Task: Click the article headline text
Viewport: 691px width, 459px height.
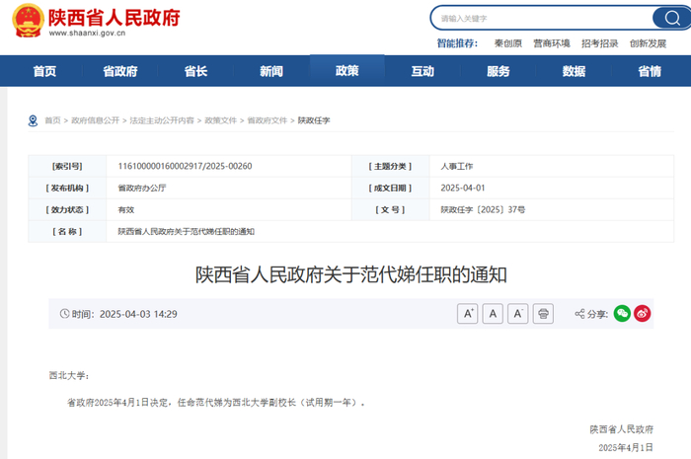Action: click(x=351, y=274)
